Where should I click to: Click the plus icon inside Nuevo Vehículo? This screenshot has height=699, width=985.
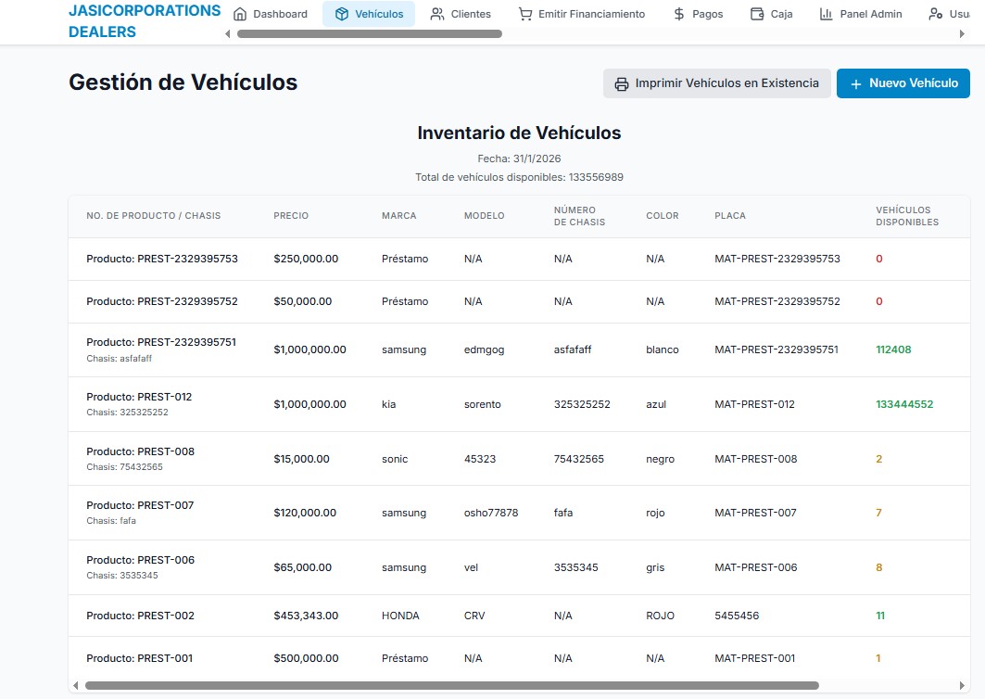854,83
